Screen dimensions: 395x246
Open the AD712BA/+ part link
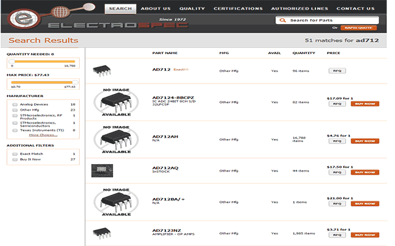(x=168, y=199)
